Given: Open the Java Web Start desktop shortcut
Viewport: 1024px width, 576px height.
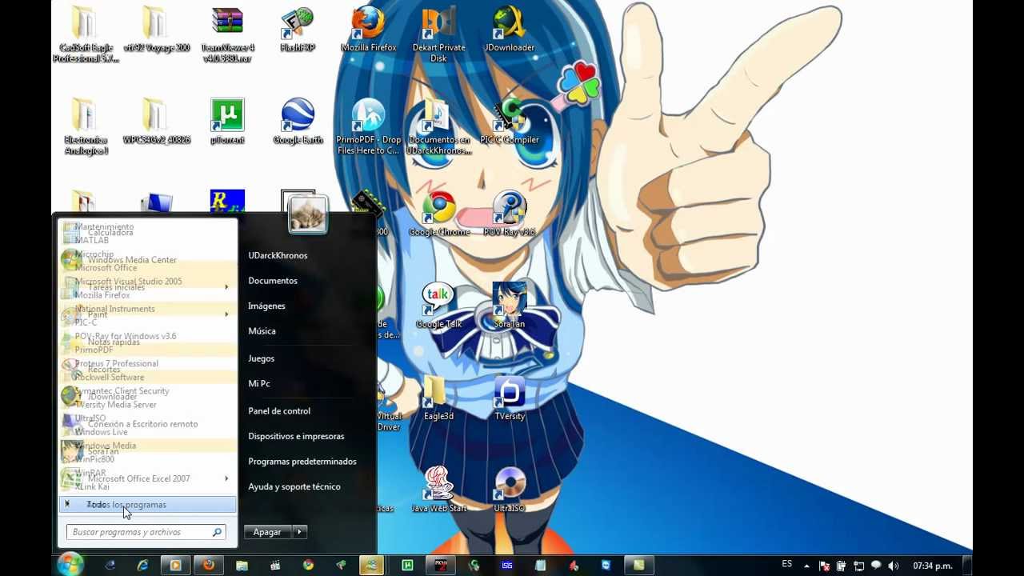Looking at the screenshot, I should coord(438,490).
